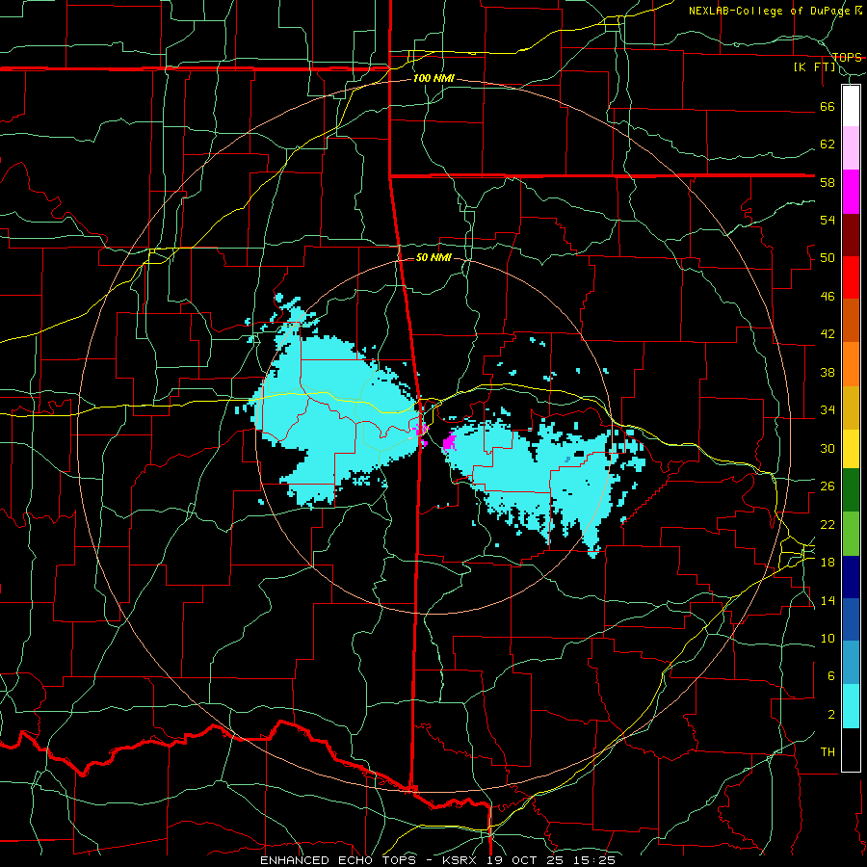Click the black TH threshold swatch in legend

[x=851, y=749]
